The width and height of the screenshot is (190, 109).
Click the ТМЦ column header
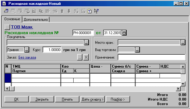(36, 66)
